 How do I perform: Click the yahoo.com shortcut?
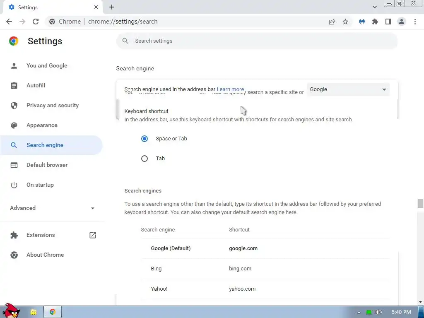click(242, 289)
